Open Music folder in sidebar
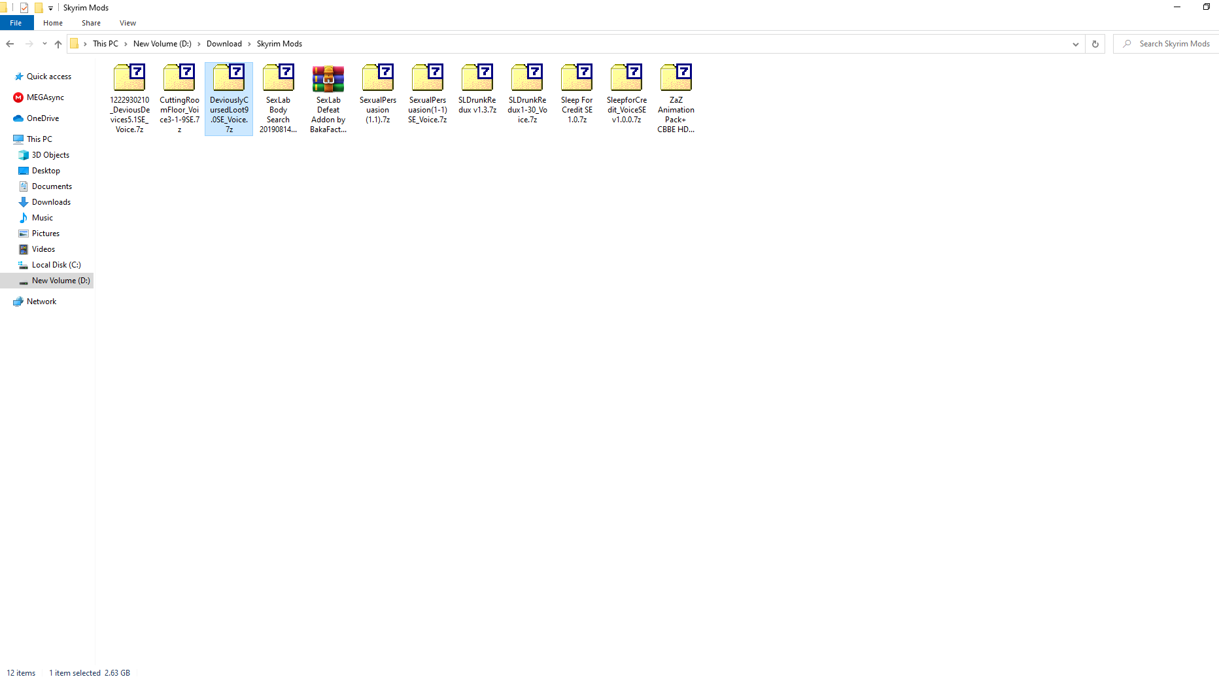The image size is (1219, 677). click(42, 218)
